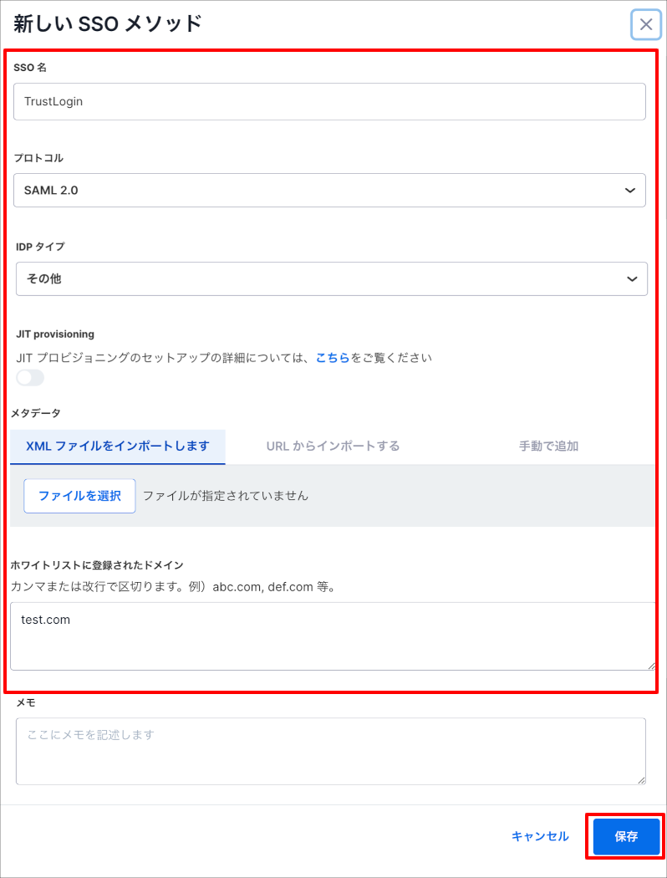The image size is (667, 878).
Task: Click the ファイルが指定されていません text
Action: (226, 496)
